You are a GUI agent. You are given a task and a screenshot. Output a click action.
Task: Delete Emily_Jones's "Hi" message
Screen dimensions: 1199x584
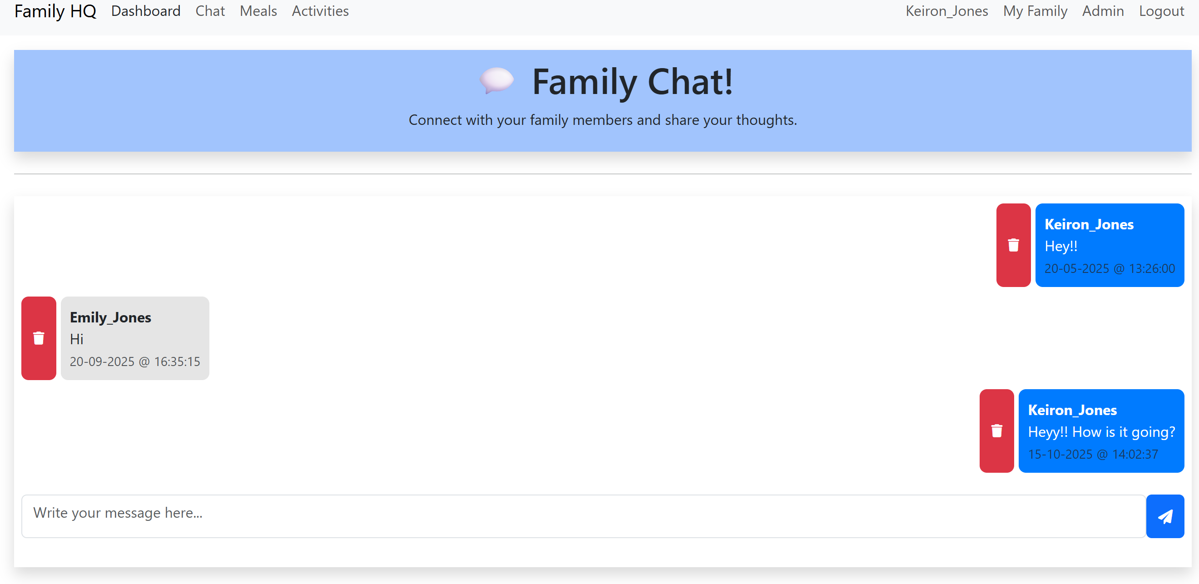39,338
